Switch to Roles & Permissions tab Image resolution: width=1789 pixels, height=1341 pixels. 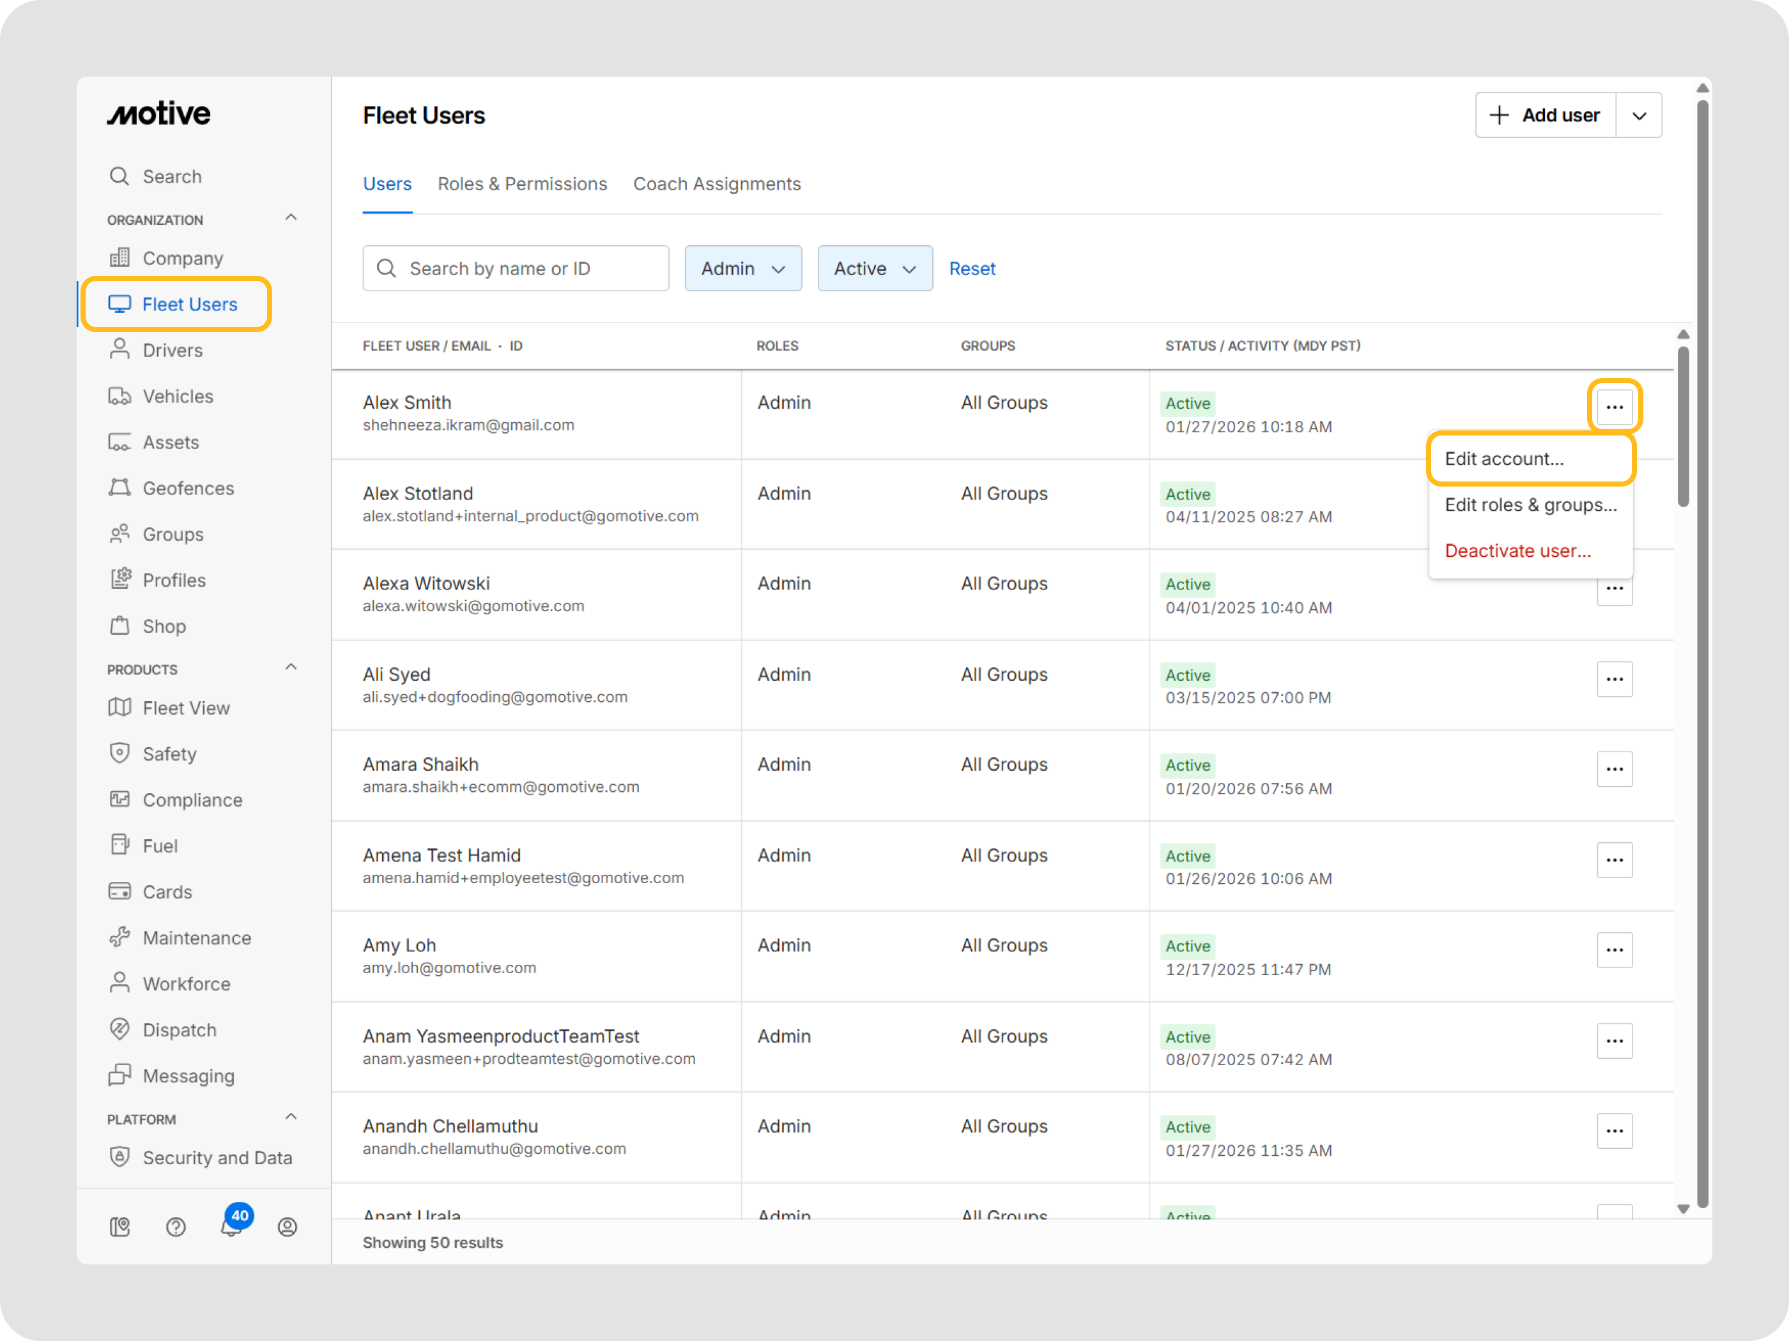coord(521,185)
